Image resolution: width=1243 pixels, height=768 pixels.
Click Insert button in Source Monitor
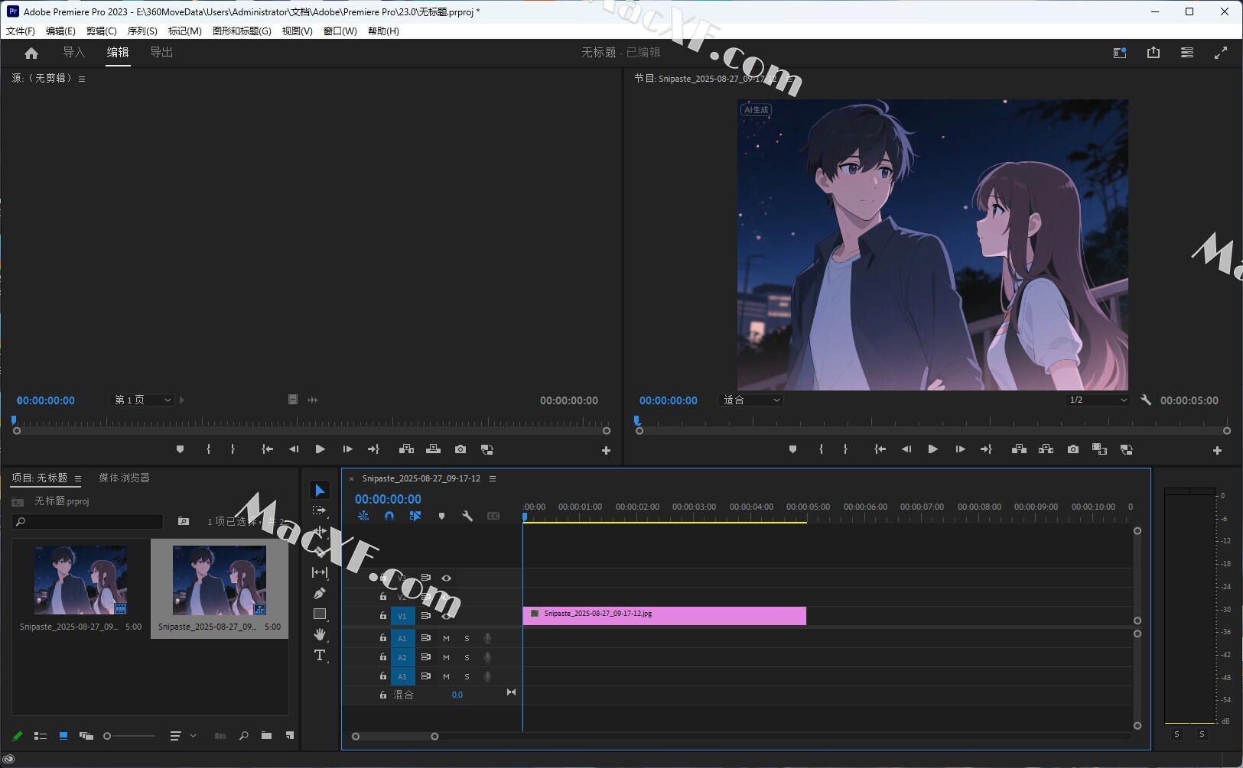[x=406, y=449]
